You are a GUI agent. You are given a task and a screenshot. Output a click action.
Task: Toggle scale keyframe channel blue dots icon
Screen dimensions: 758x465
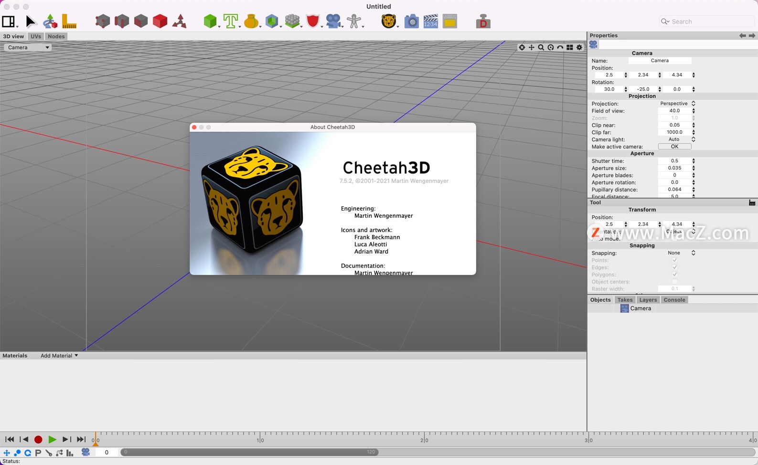(17, 453)
